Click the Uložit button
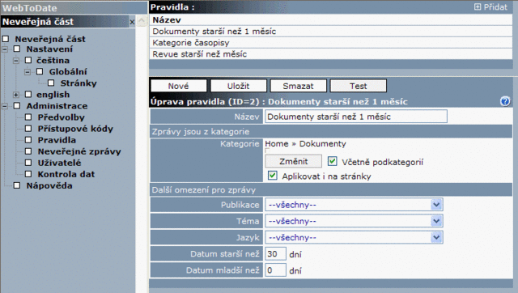This screenshot has height=293, width=518. (239, 86)
